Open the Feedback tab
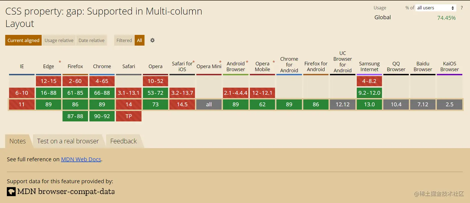This screenshot has width=470, height=203. click(x=123, y=141)
